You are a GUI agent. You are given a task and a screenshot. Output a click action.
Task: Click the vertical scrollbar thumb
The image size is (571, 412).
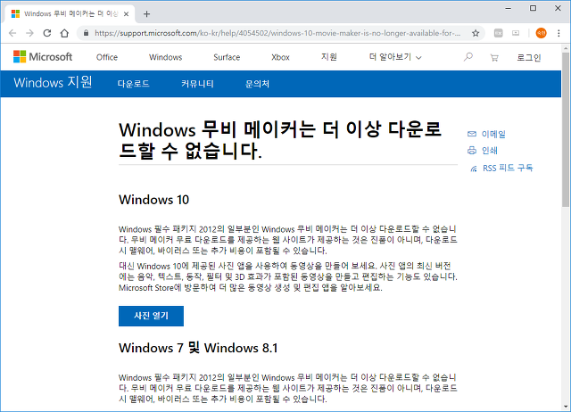tap(566, 129)
